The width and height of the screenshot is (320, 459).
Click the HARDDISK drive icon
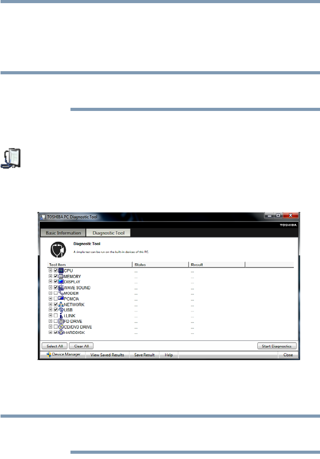tap(61, 332)
